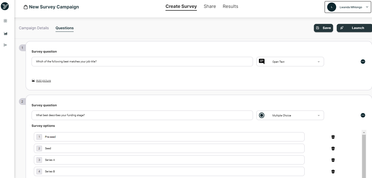372x178 pixels.
Task: Click the Open Text speech bubble icon
Action: (262, 62)
